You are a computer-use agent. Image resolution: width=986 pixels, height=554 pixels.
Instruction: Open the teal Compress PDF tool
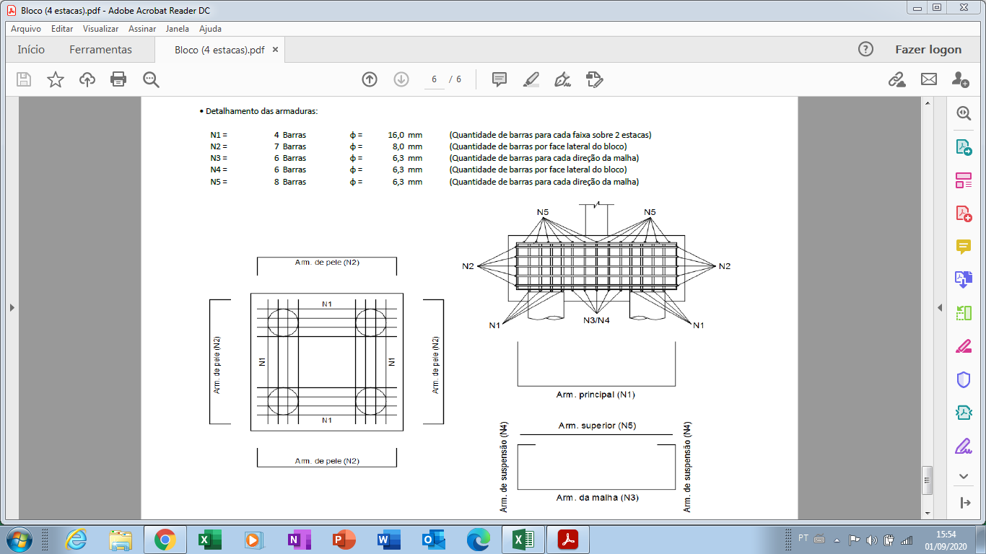click(x=964, y=413)
